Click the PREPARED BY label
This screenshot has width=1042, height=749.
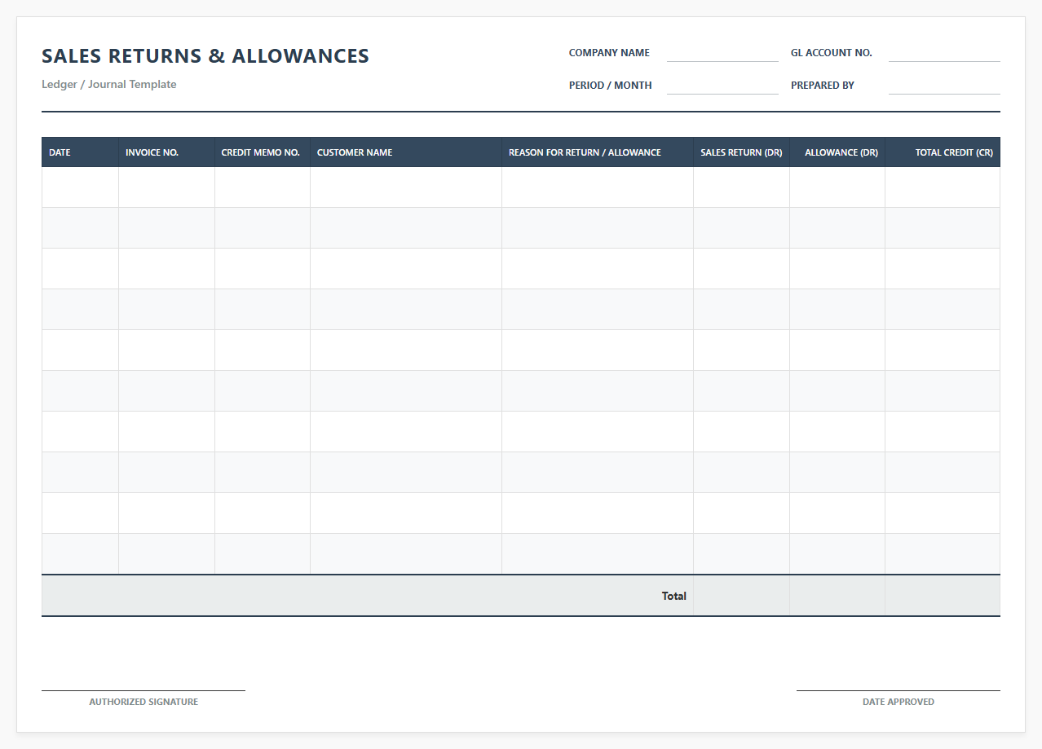[x=823, y=86]
